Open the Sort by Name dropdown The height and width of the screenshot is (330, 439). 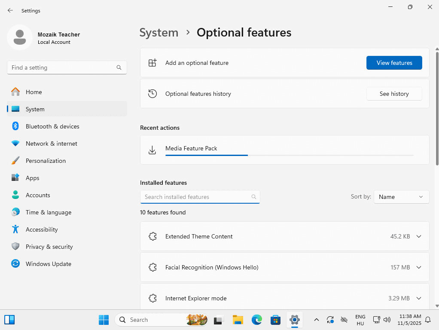[401, 197]
